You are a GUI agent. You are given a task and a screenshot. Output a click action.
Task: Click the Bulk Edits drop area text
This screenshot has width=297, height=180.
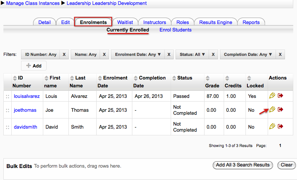click(77, 166)
